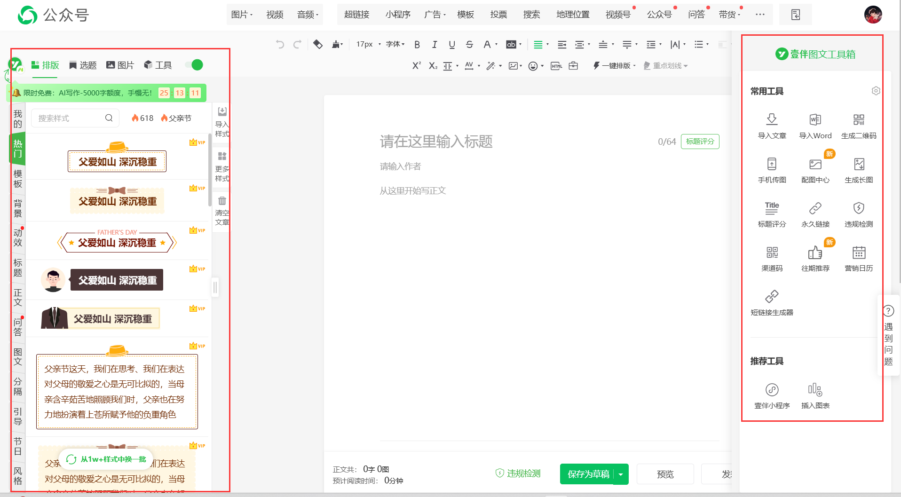Select the 背景 side category
The image size is (901, 497).
[x=18, y=208]
